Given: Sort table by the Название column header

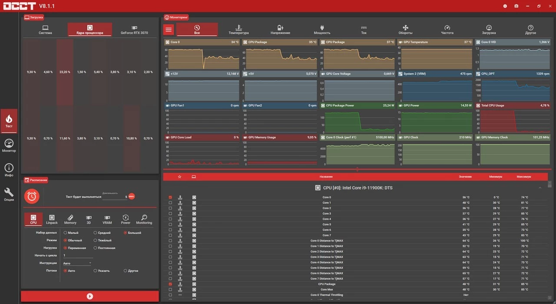Looking at the screenshot, I should [x=326, y=177].
